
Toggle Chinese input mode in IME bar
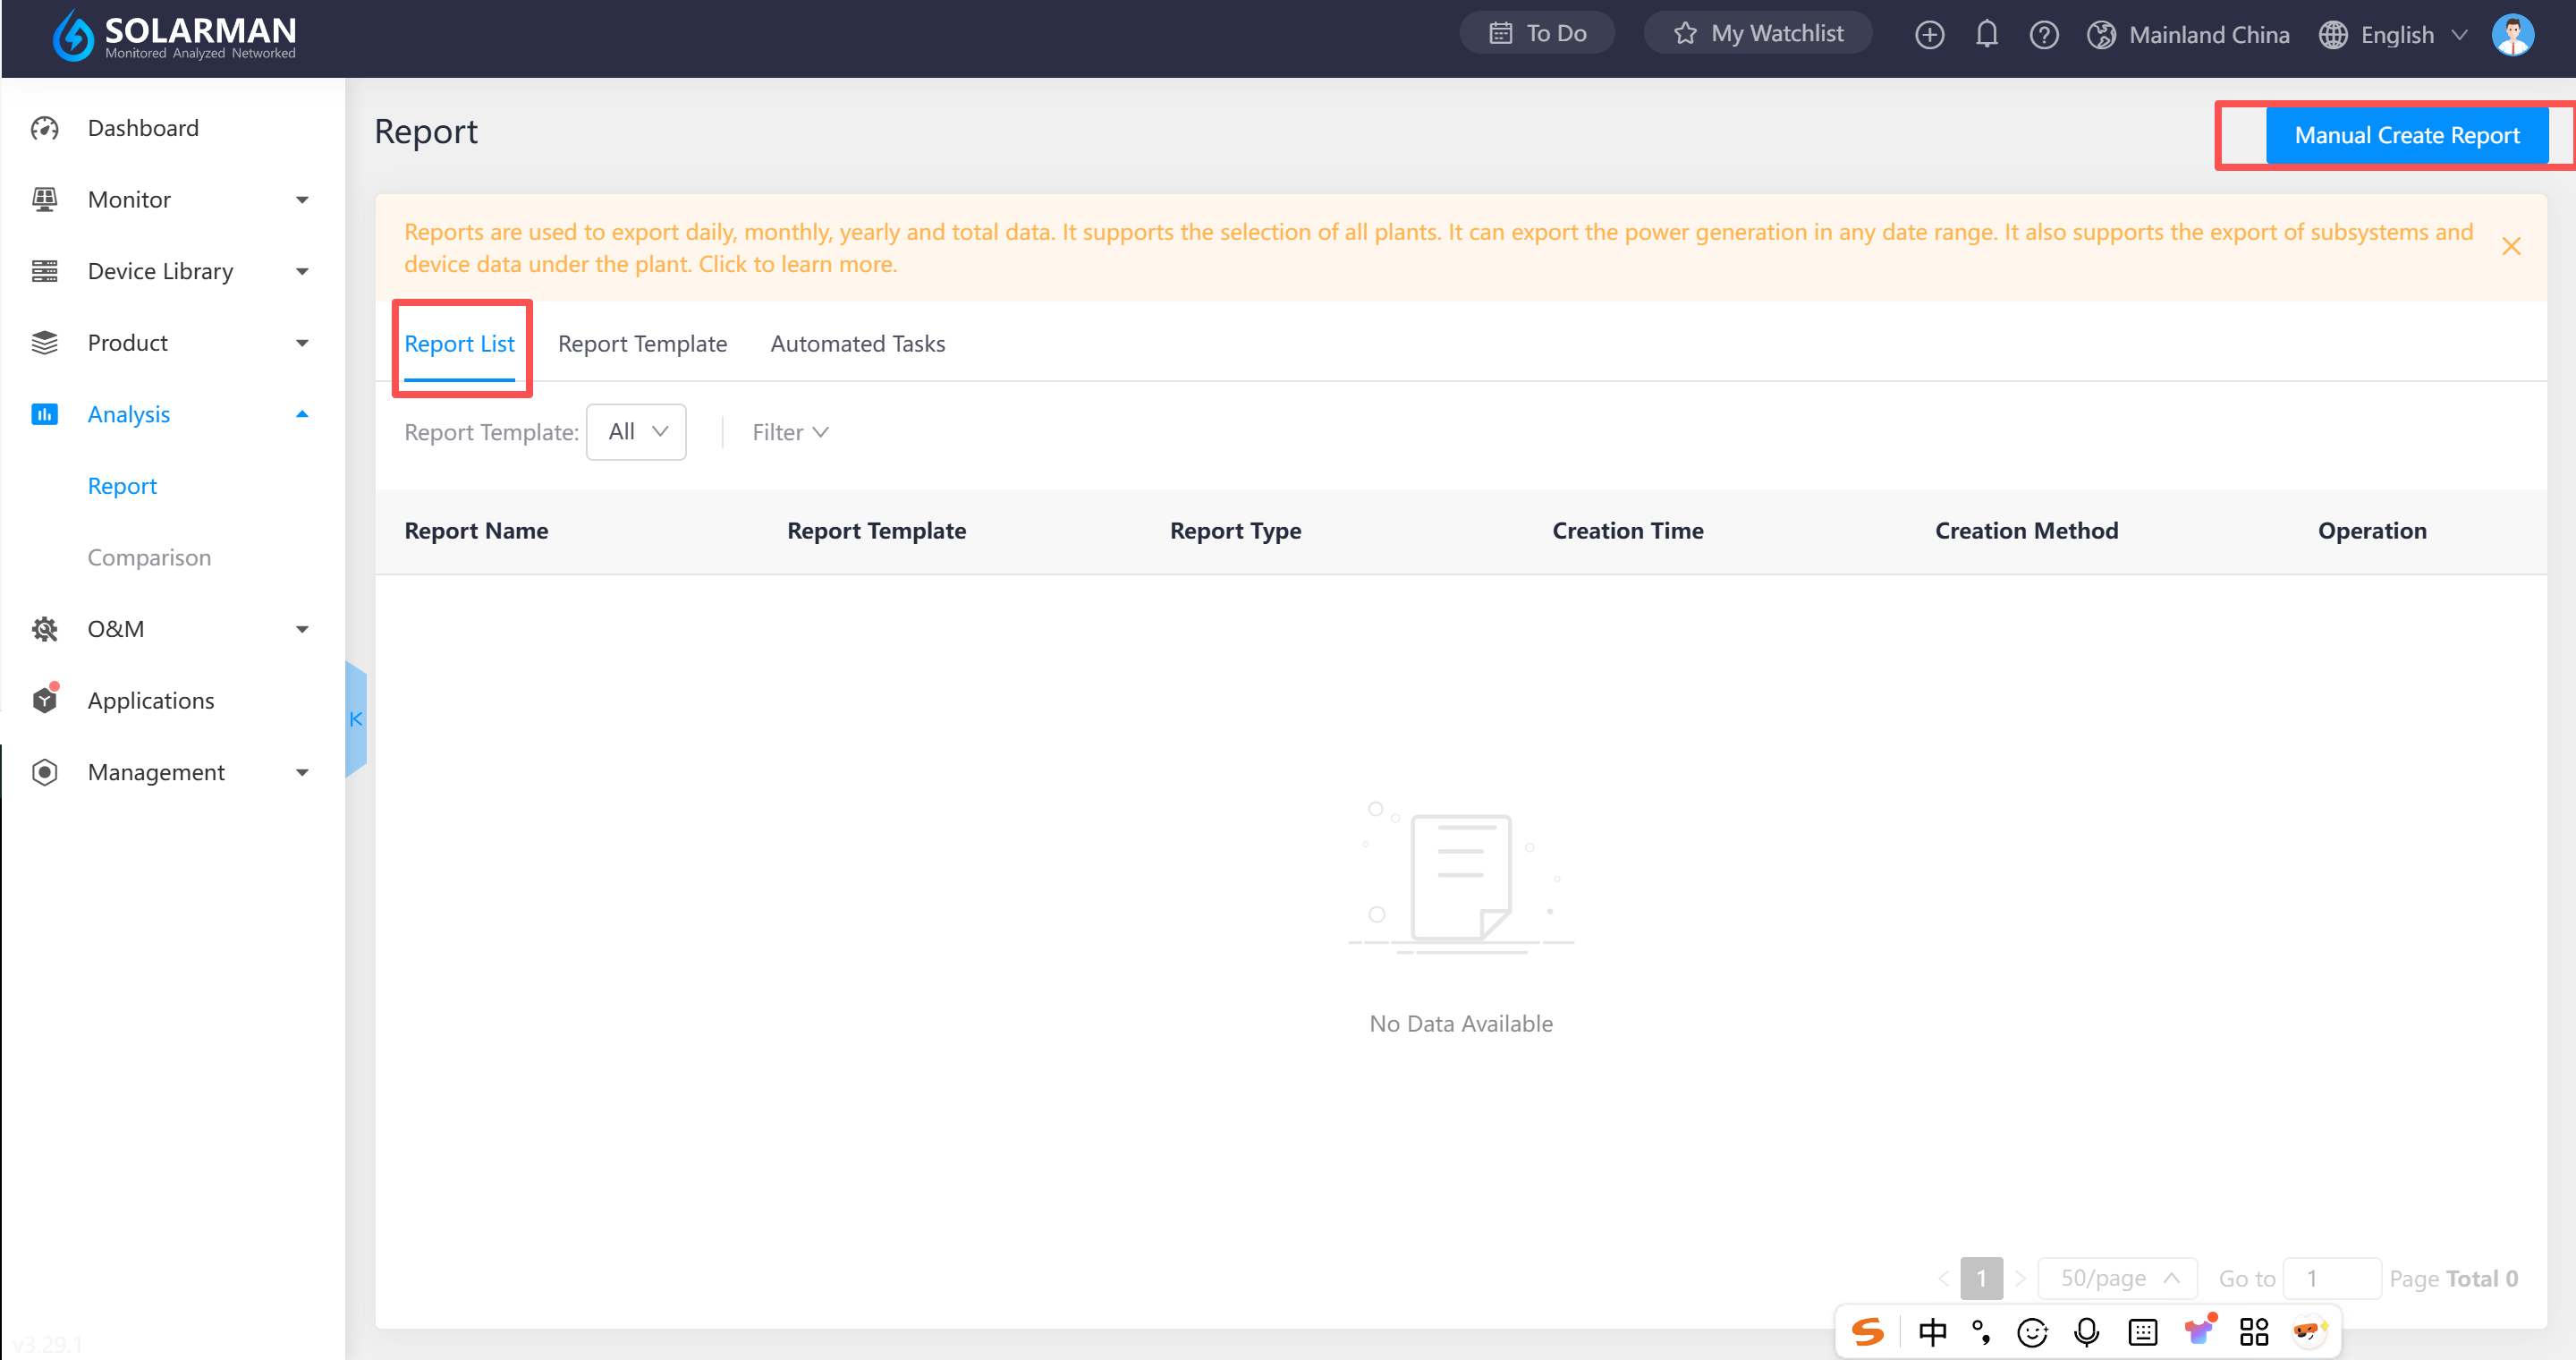[1932, 1331]
